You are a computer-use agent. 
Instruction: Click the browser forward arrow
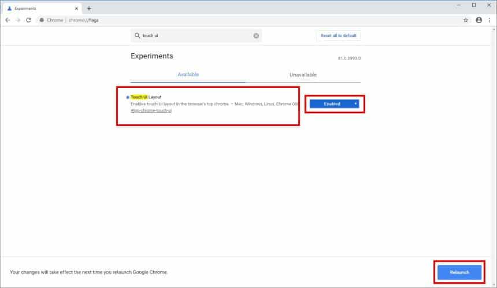[x=18, y=20]
